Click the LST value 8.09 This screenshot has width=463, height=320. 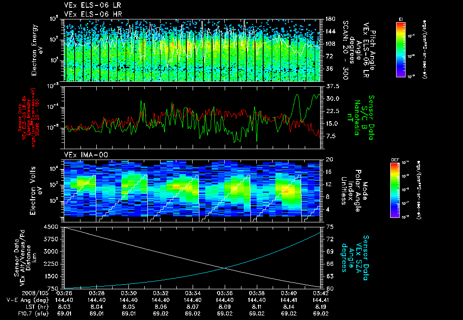(x=225, y=307)
